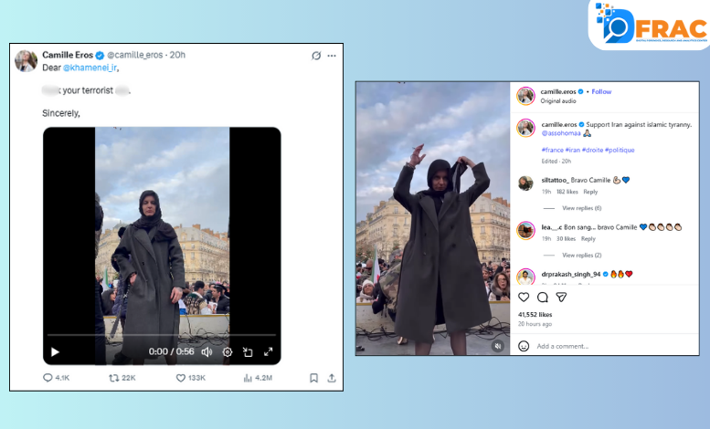Retweet the Camille Eros post
The image size is (710, 429).
click(114, 377)
